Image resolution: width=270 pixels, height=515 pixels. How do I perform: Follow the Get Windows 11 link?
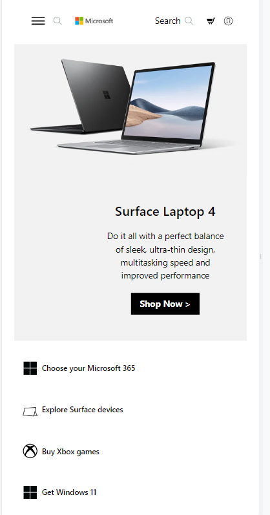pos(69,492)
